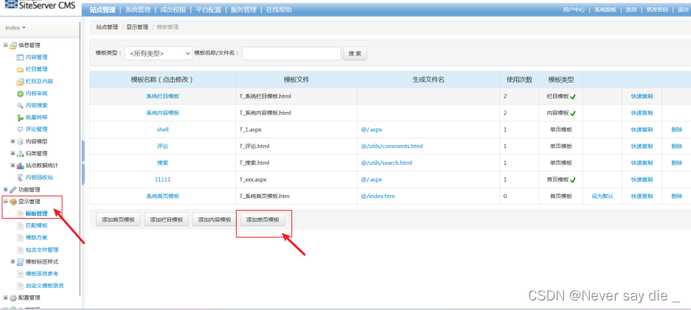Click the 模板管理 page icon
Screen dimensions: 691x310
(x=20, y=214)
